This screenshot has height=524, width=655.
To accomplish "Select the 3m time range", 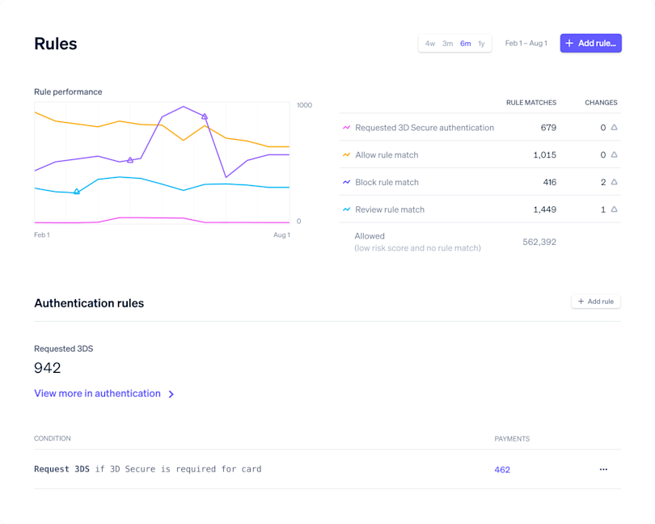I will (x=448, y=43).
